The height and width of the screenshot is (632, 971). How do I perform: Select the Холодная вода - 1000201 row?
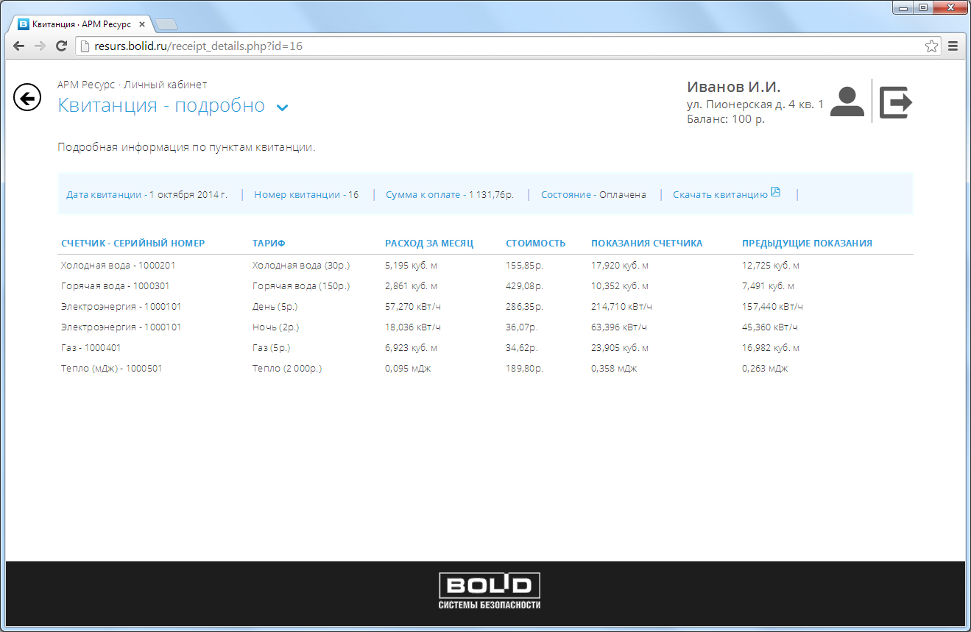[118, 266]
